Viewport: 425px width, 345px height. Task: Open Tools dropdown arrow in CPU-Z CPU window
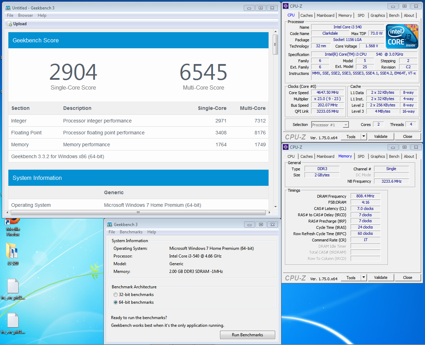364,136
